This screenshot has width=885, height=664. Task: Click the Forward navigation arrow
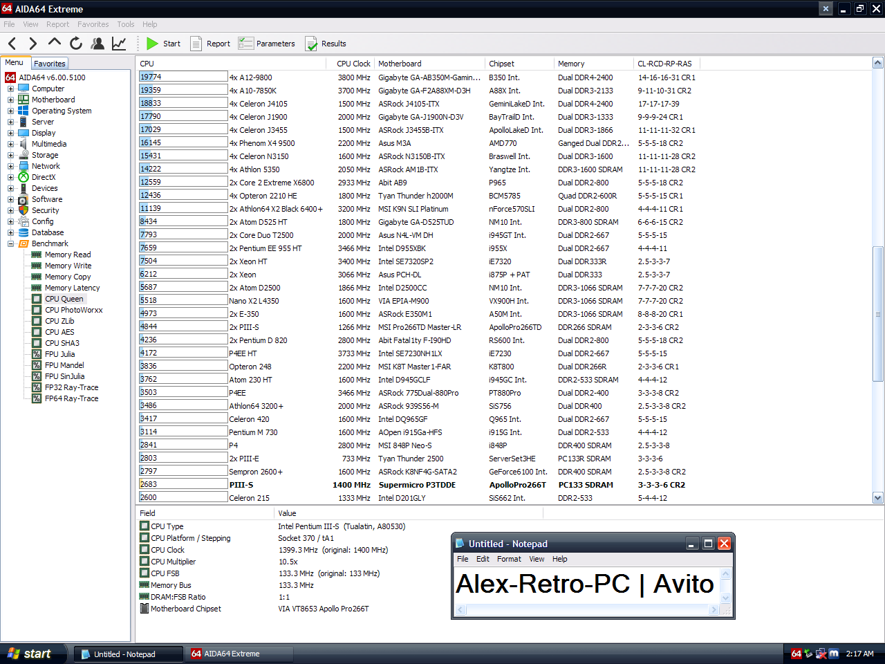(x=32, y=44)
